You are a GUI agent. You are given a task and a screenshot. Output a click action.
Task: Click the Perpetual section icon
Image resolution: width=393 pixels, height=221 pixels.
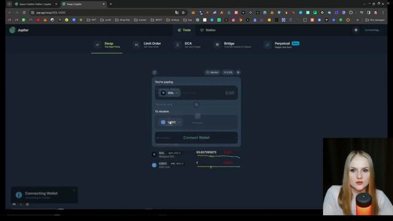pos(268,45)
